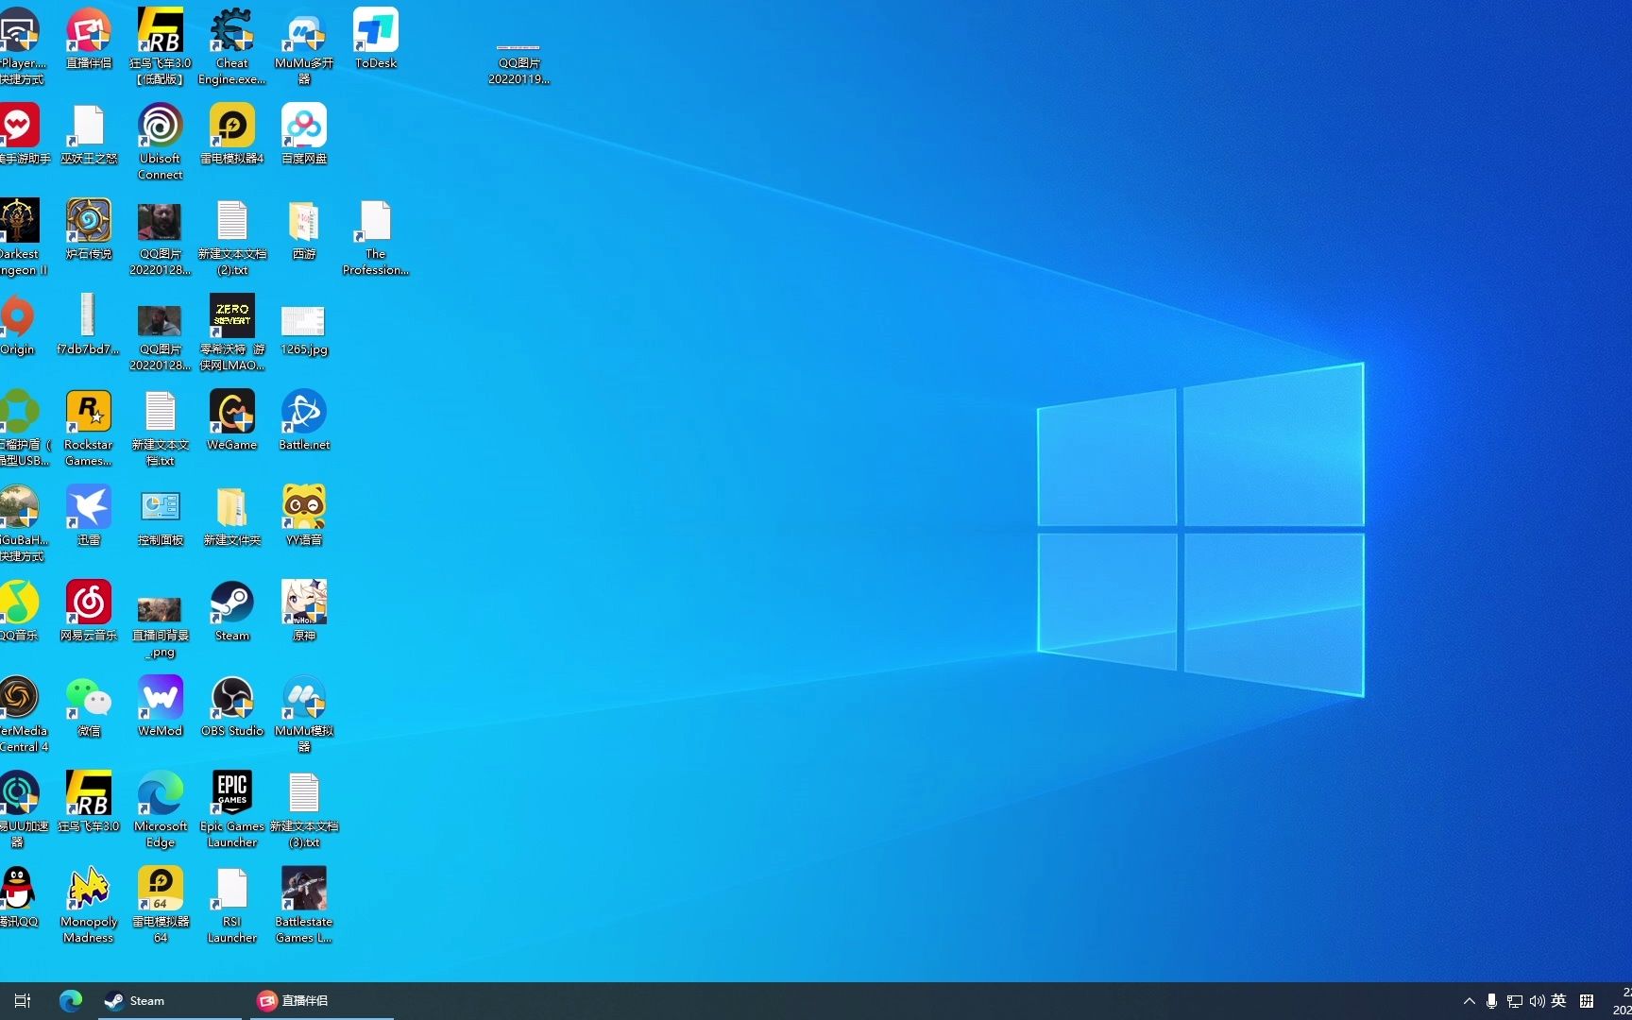Expand hidden system tray icons chevron
The image size is (1632, 1020).
coord(1469,1001)
